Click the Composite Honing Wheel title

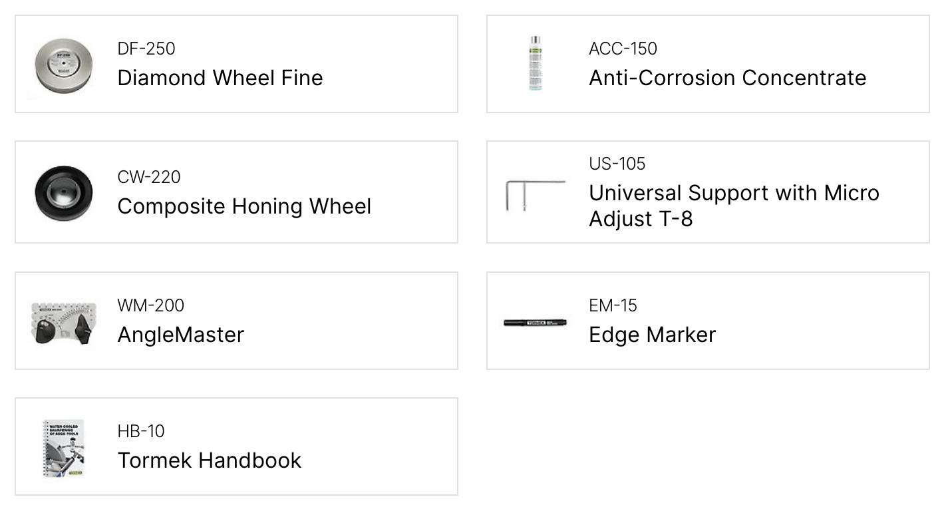[244, 206]
